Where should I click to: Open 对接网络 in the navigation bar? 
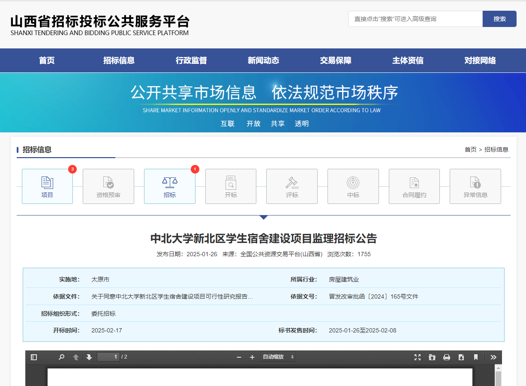click(480, 60)
